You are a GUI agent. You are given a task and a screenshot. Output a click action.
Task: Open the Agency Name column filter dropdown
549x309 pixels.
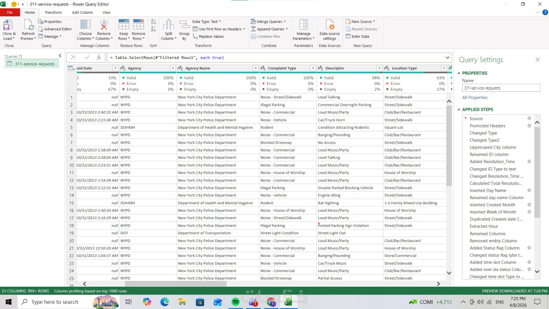(x=255, y=68)
